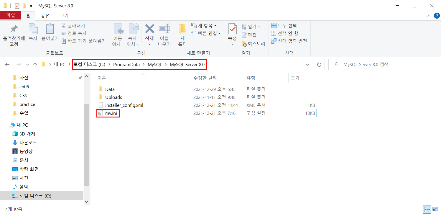
Task: Click Edit (편집) in ribbon
Action: [x=249, y=35]
